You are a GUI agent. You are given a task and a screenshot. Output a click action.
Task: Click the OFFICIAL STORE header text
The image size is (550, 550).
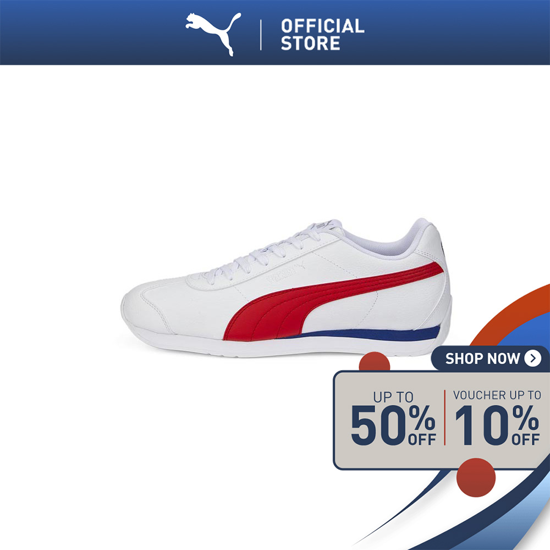322,35
